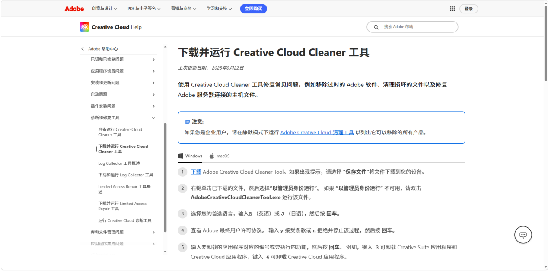Expand the 启动问题 chevron
The image size is (548, 271).
point(153,94)
